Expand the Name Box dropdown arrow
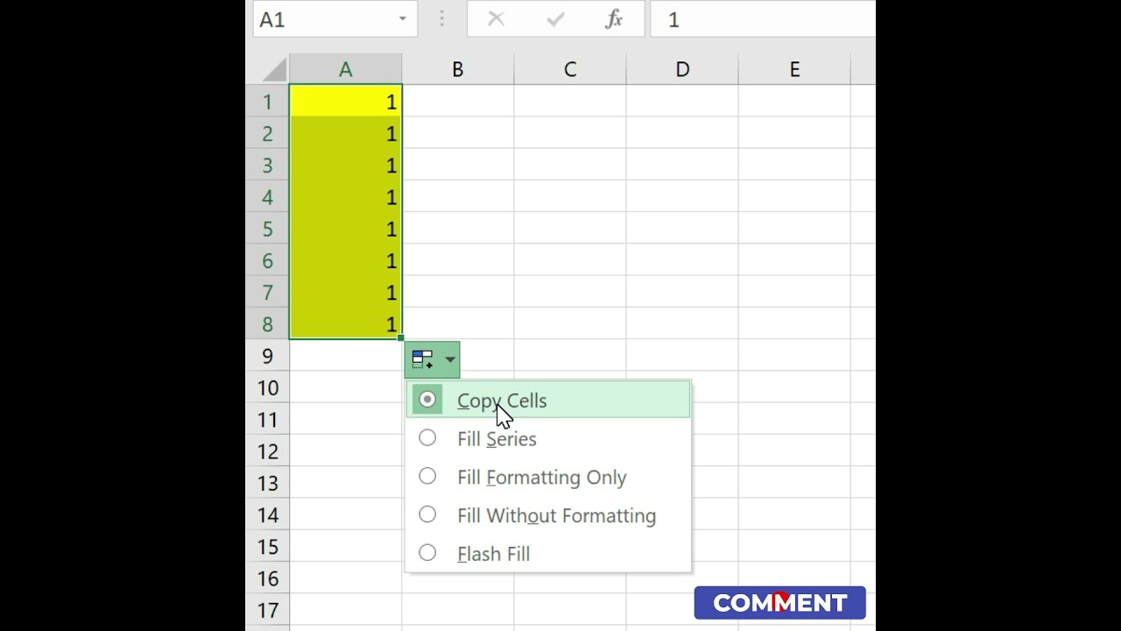1121x631 pixels. [x=402, y=19]
